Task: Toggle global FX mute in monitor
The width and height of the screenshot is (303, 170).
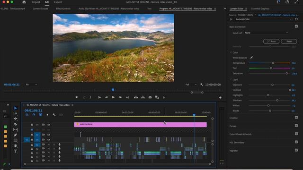Action: pos(164,98)
